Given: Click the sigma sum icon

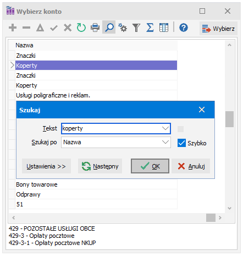Looking at the screenshot, I should click(x=150, y=28).
